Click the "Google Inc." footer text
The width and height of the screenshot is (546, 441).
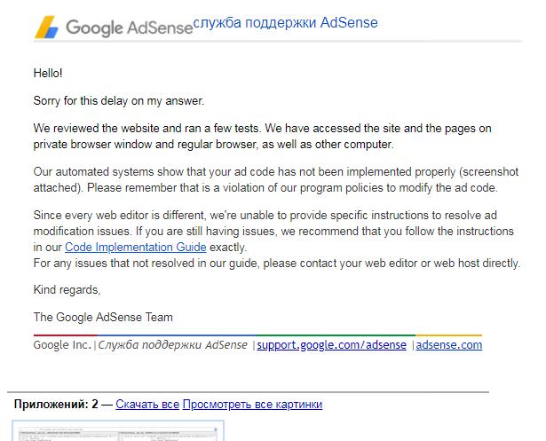62,345
